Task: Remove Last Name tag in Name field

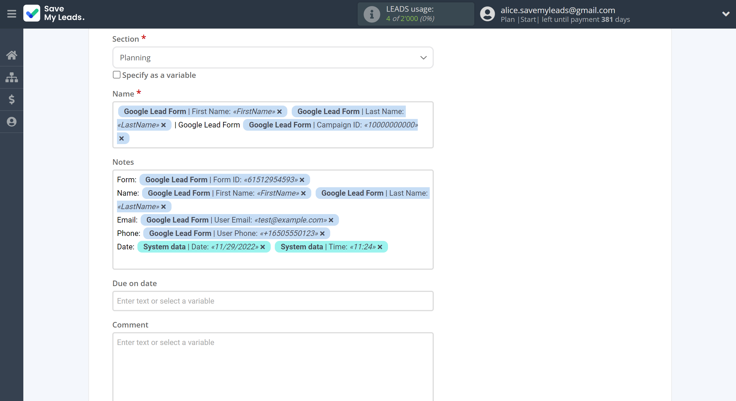Action: pos(164,125)
